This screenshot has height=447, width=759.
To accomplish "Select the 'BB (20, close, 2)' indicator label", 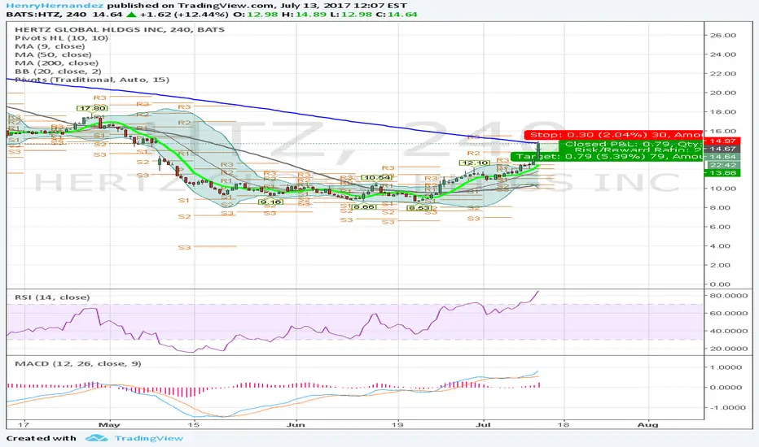I will point(58,72).
